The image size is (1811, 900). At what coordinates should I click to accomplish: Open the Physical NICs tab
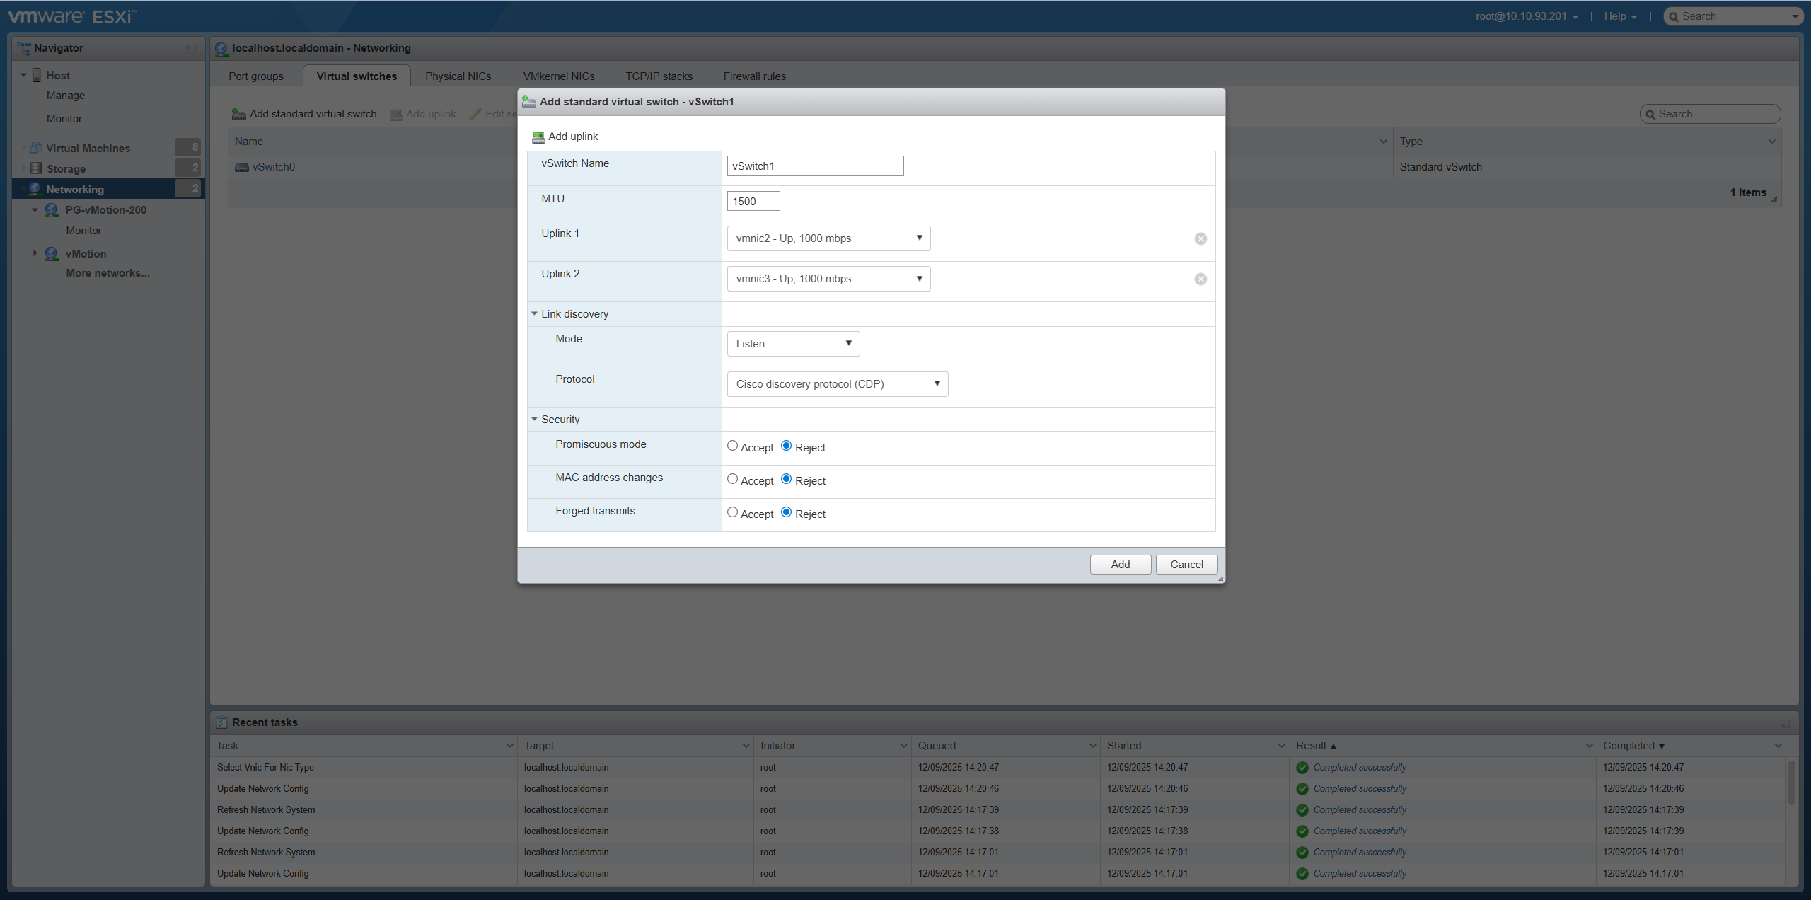pos(457,76)
